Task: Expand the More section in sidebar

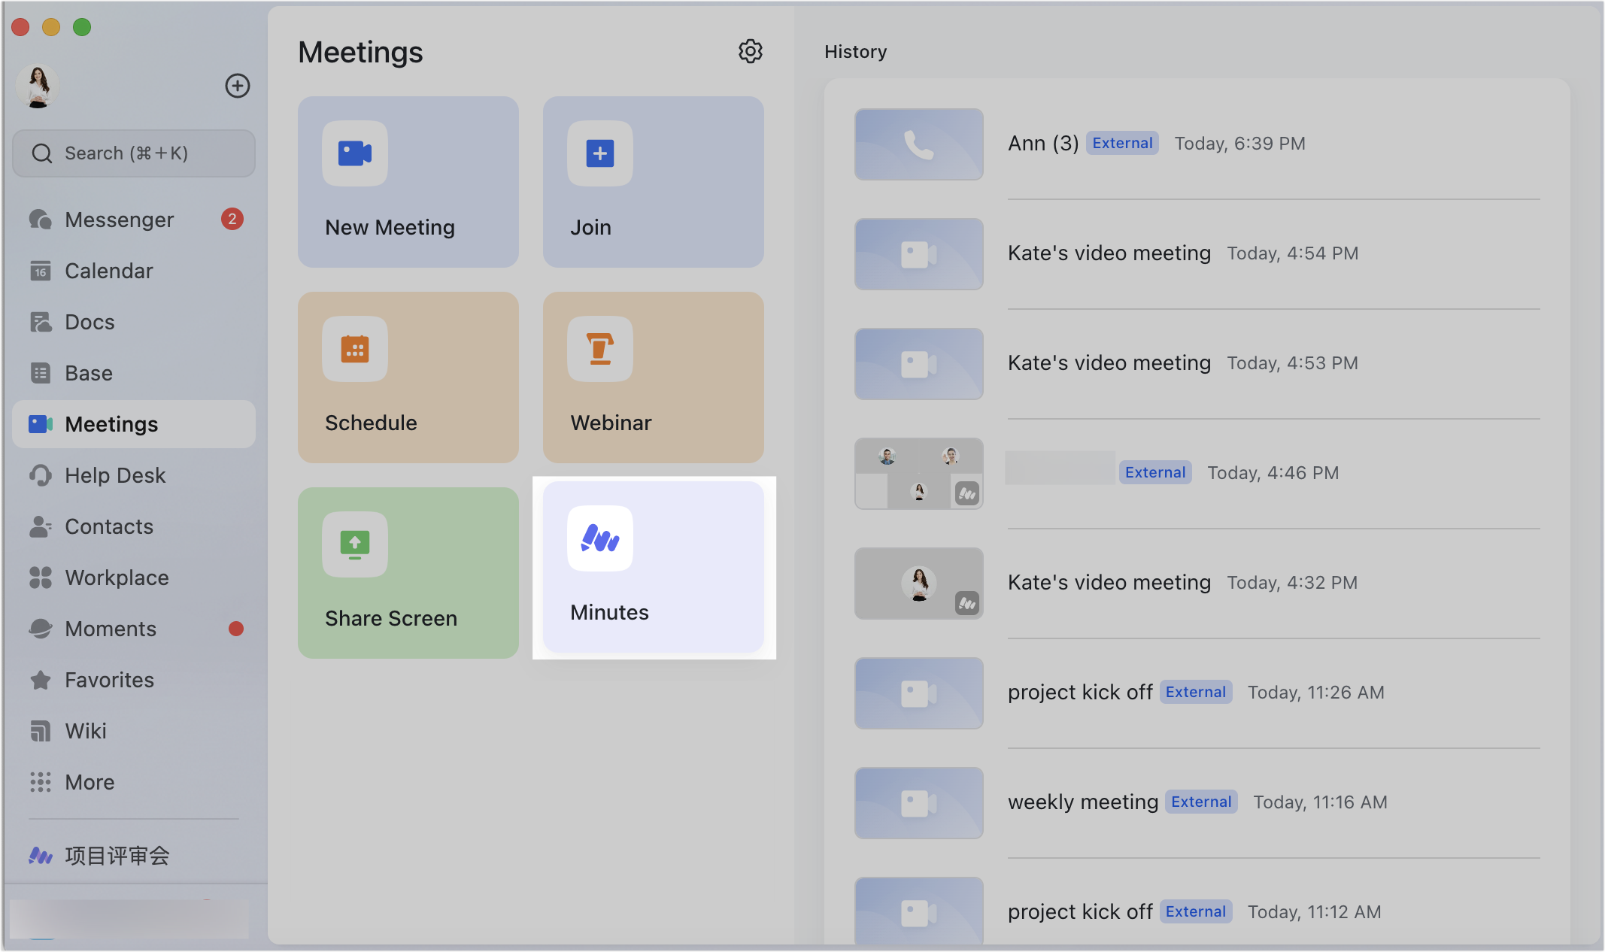Action: click(x=89, y=781)
